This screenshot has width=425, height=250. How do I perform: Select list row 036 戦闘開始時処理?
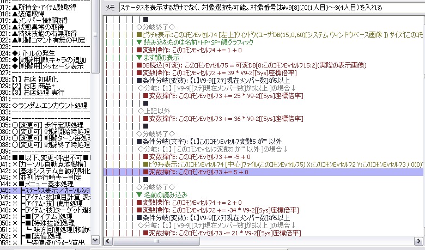coord(45,131)
